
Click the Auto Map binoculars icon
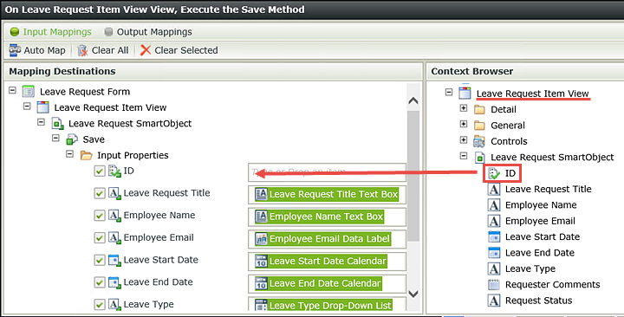(x=15, y=50)
